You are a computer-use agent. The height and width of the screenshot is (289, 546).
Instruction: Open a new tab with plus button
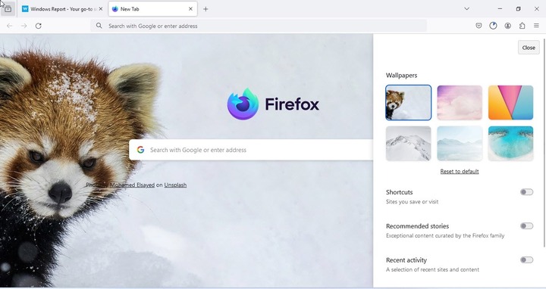click(x=206, y=9)
